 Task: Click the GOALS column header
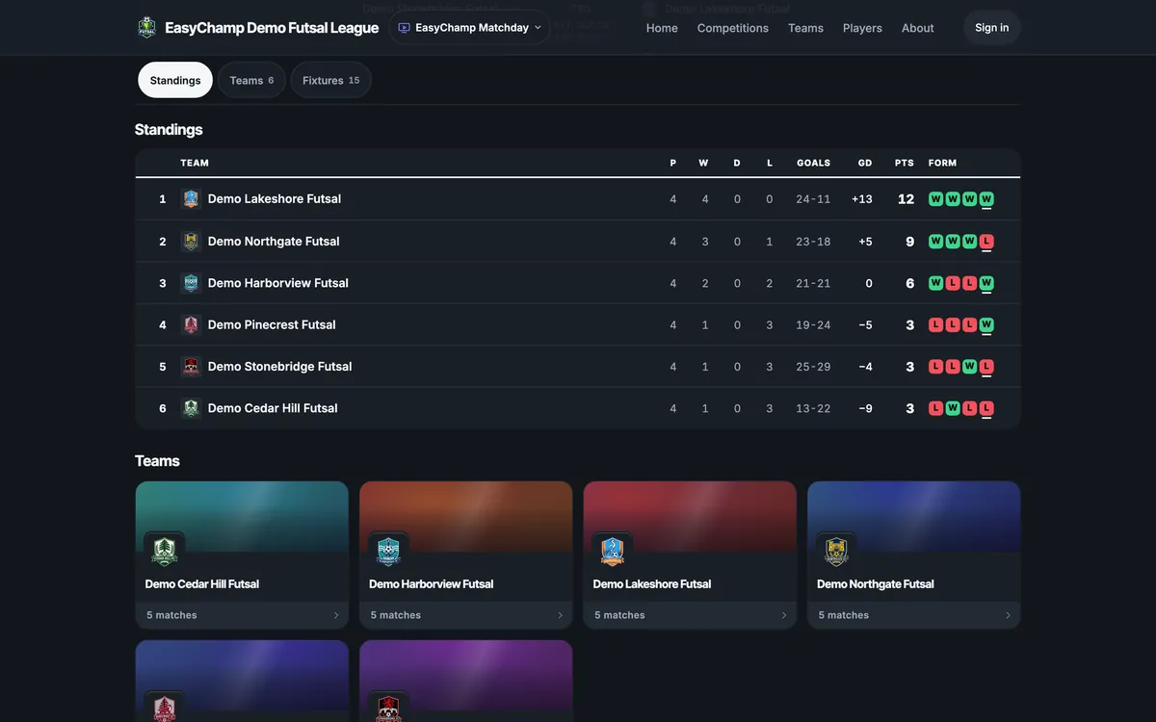814,163
